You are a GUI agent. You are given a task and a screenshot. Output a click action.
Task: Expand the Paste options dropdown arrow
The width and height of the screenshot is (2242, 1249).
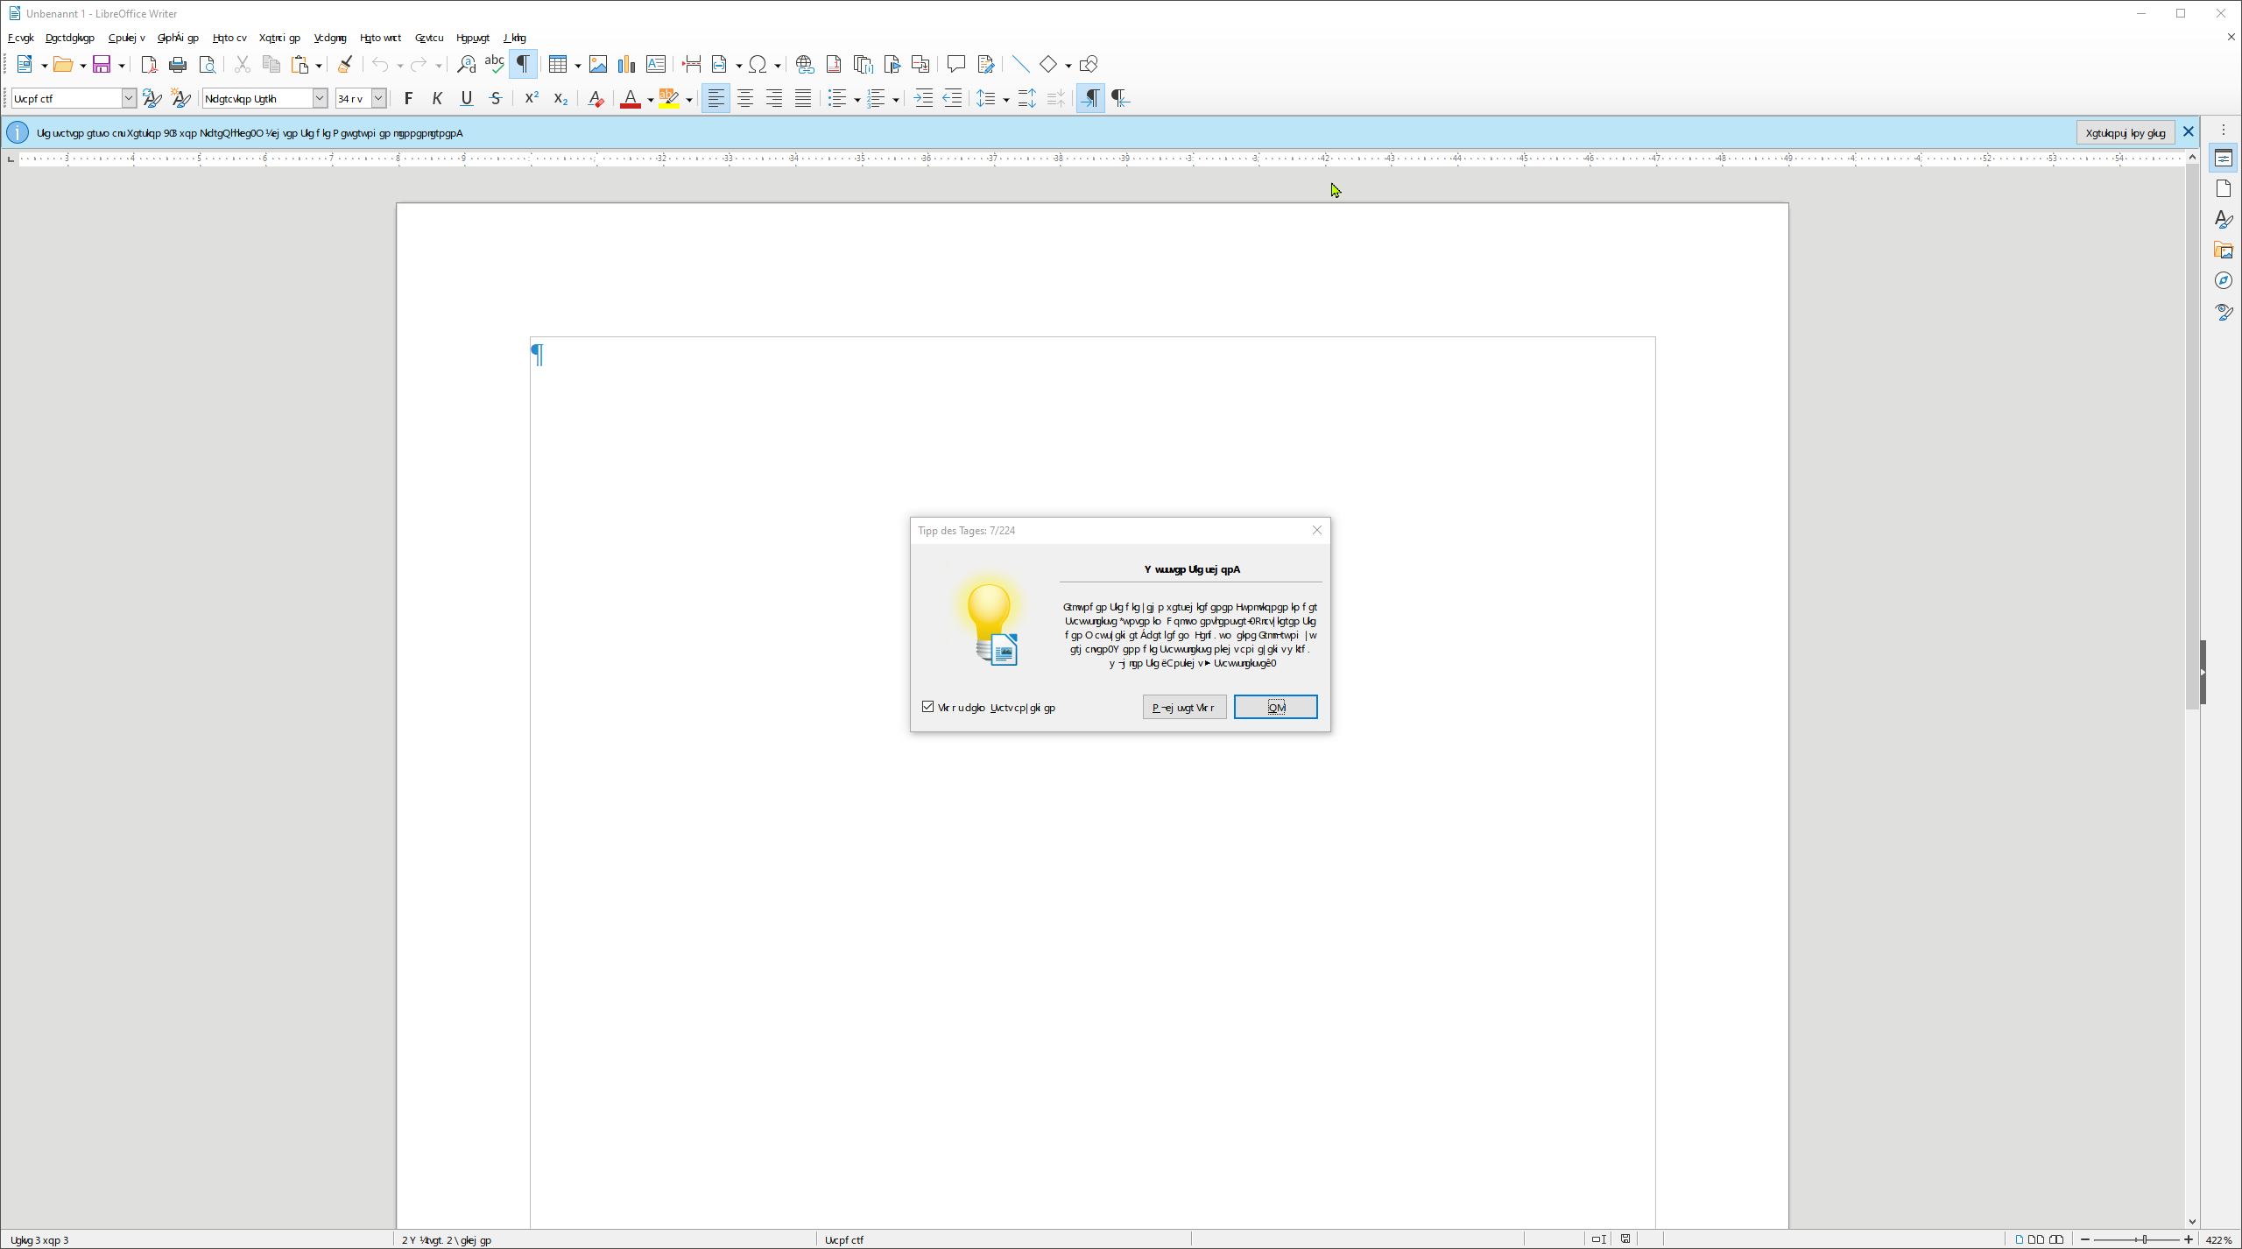point(319,65)
